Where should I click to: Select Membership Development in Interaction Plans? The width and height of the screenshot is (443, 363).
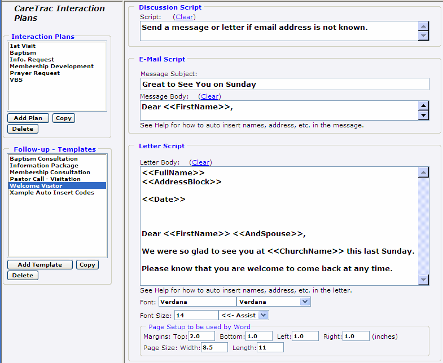click(51, 66)
